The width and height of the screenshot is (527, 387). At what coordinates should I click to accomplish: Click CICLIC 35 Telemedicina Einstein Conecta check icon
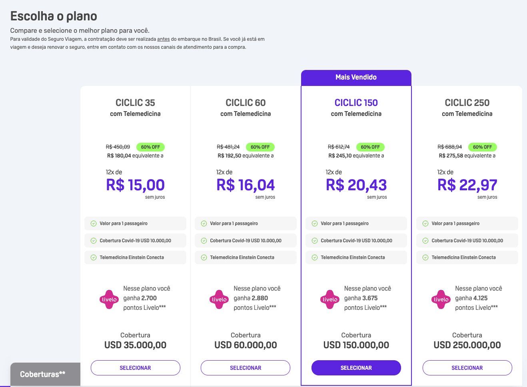click(x=94, y=257)
